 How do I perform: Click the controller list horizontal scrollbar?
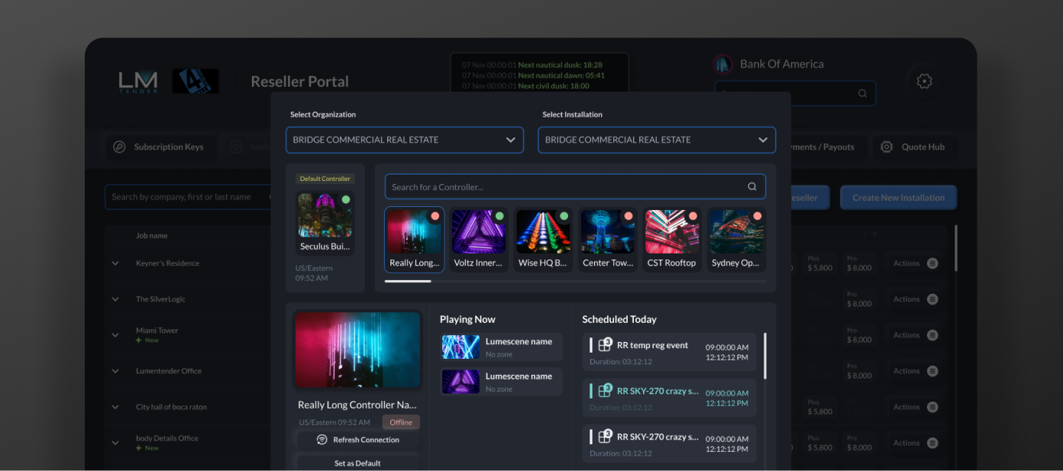click(408, 281)
